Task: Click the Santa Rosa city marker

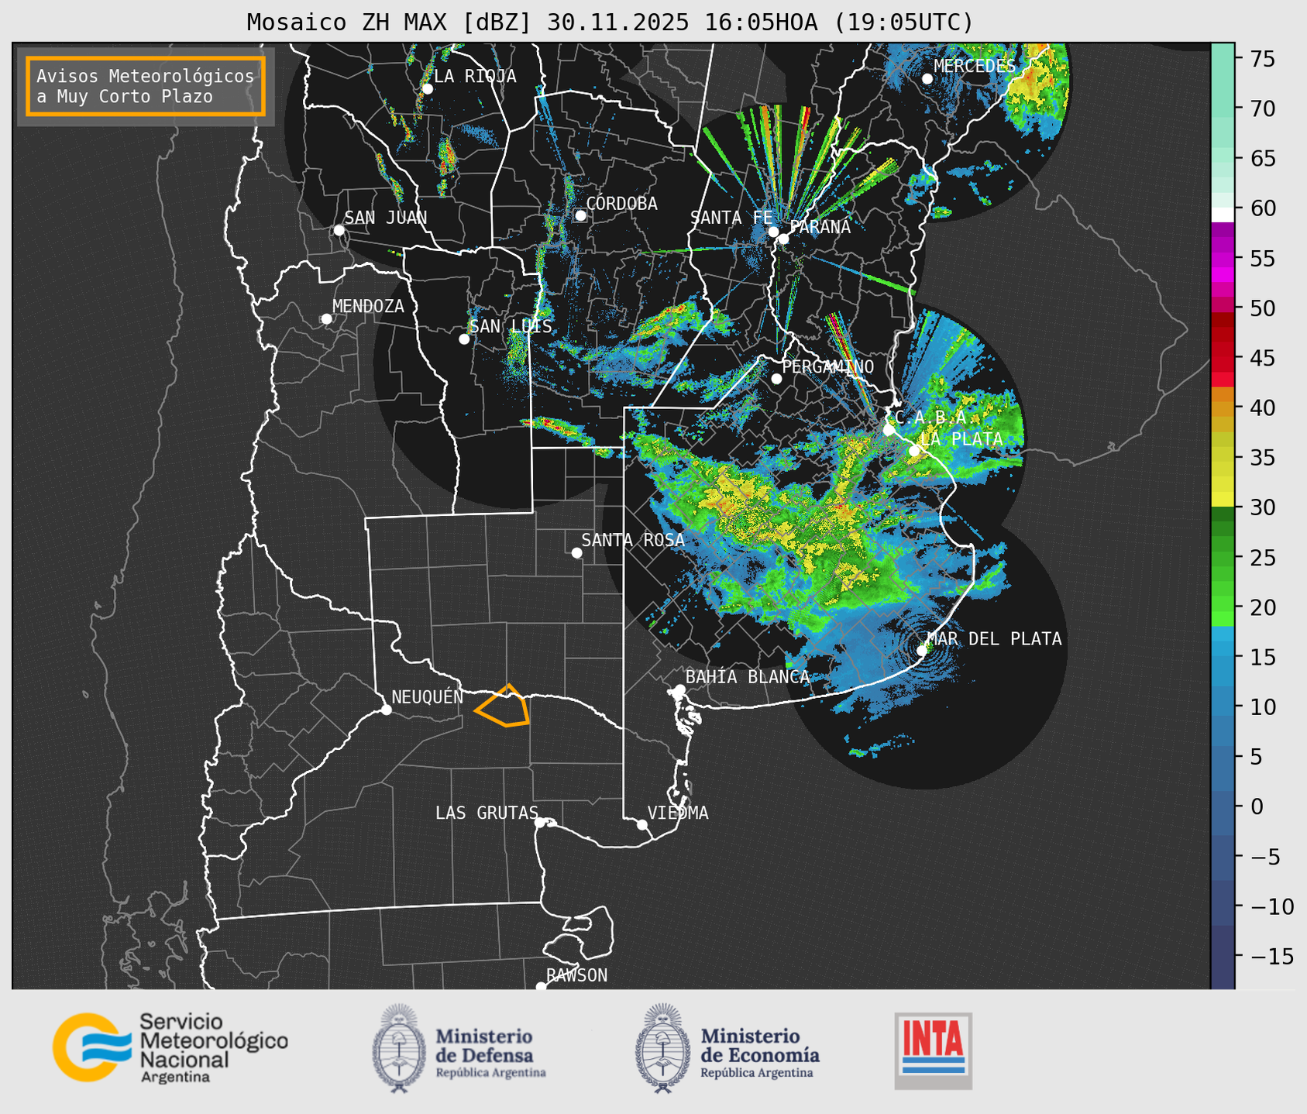Action: [576, 553]
